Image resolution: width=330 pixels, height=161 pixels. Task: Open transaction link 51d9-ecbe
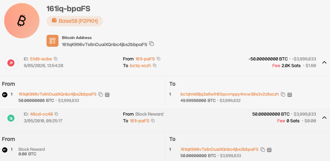(x=41, y=59)
